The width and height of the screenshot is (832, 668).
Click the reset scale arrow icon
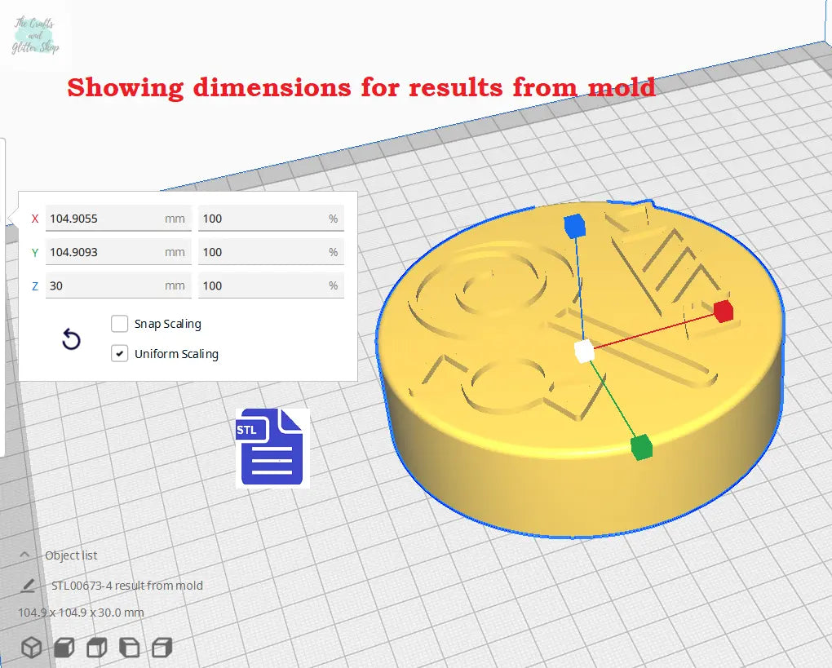coord(71,339)
